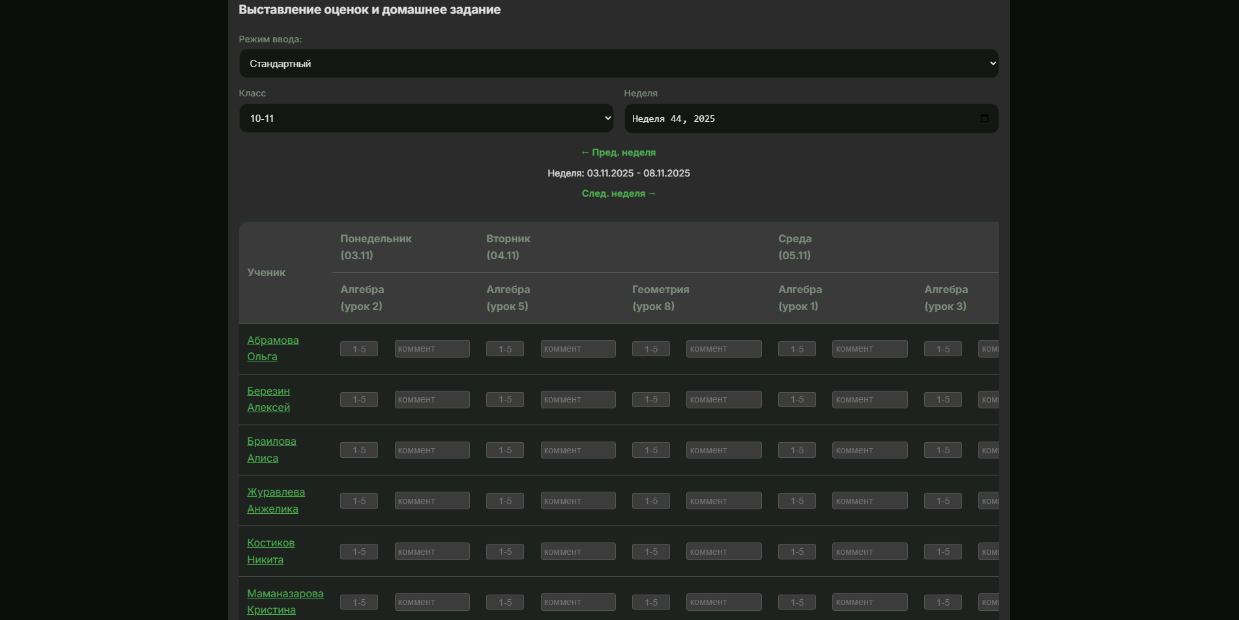Click week range text '03.11.2025 - 08.11.2025'

coord(639,173)
